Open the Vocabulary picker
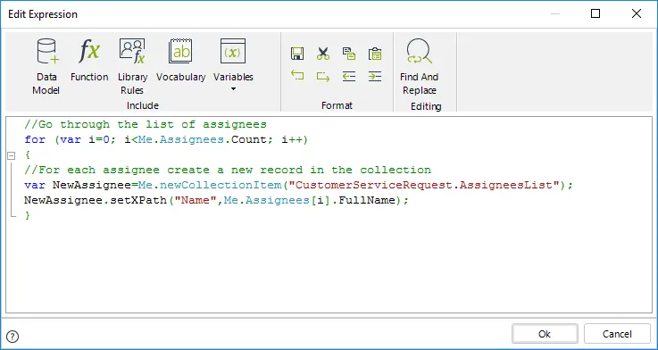The image size is (658, 350). [x=181, y=60]
